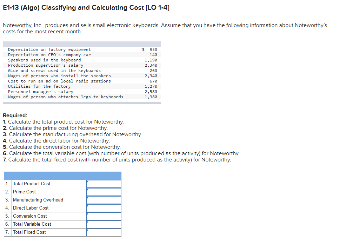Screen dimensions: 353x245
Task: Click the Direct Labor Cost answer field
Action: pyautogui.click(x=104, y=208)
